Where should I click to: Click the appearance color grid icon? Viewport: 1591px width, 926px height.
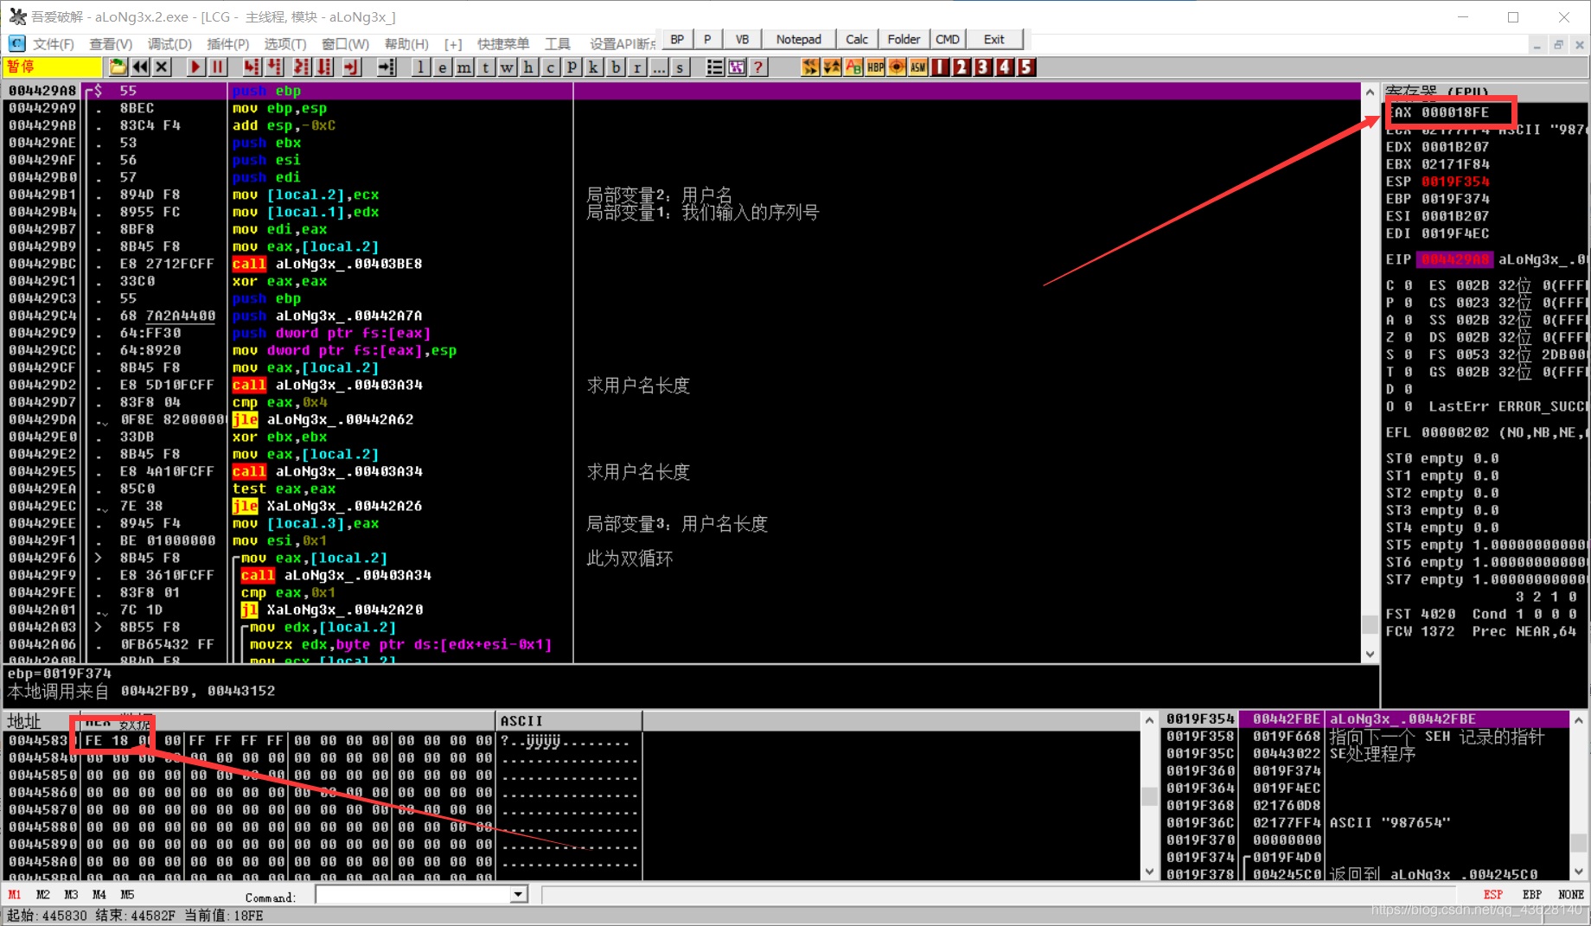click(x=736, y=67)
